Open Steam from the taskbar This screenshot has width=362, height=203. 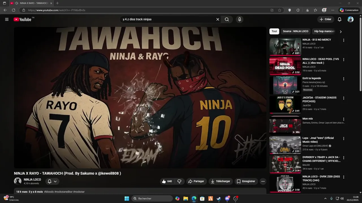coord(219,198)
